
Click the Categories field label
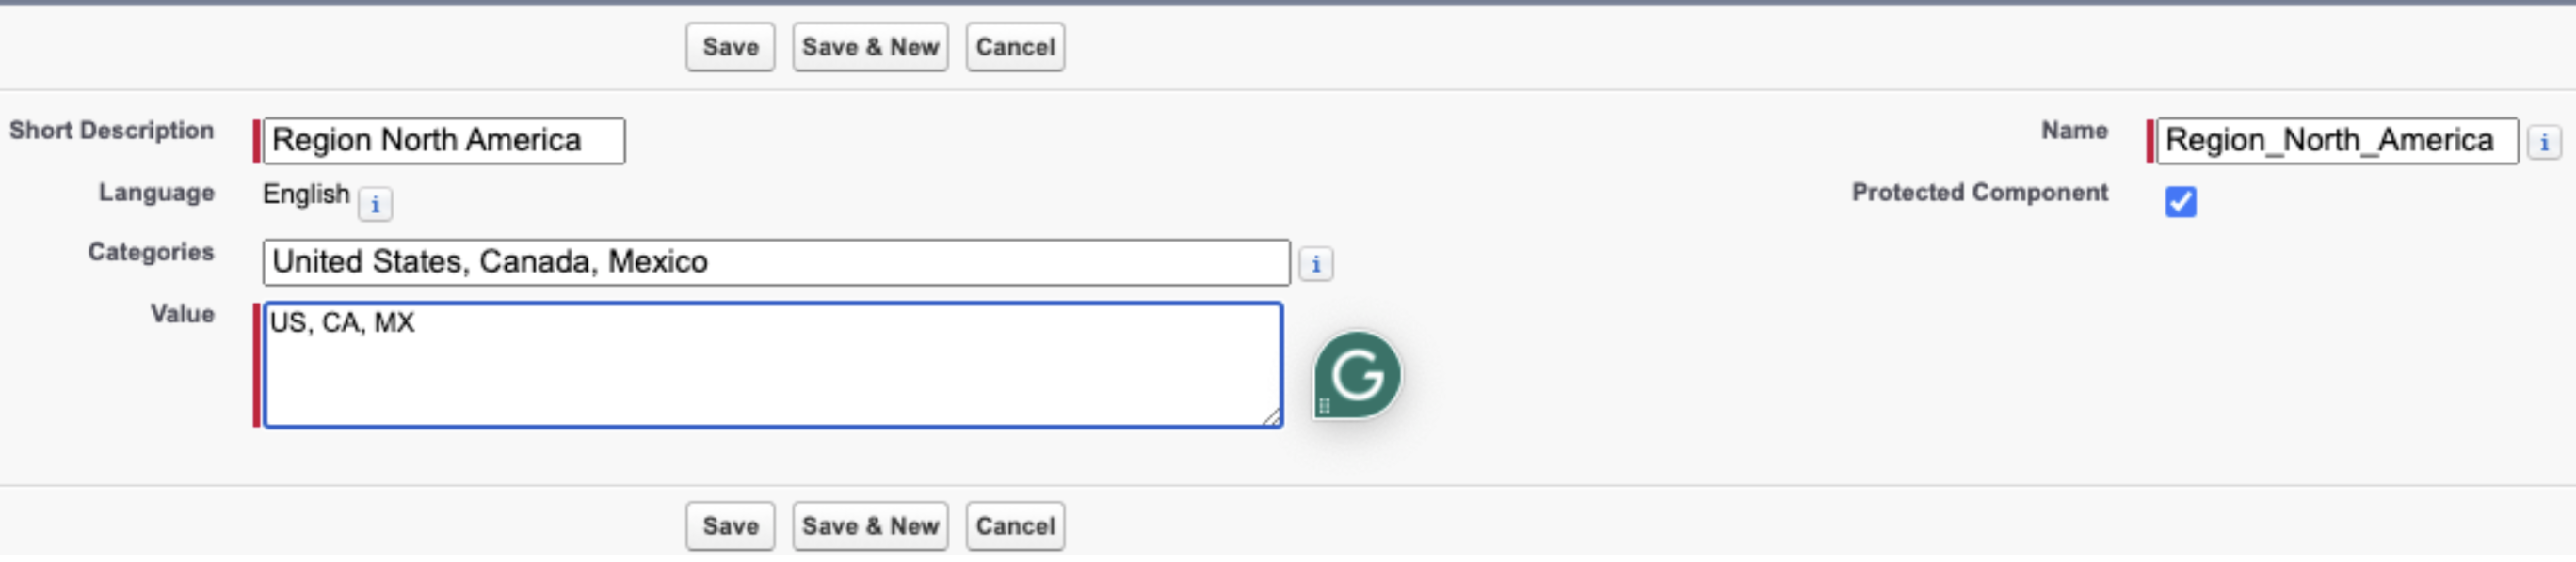(x=151, y=253)
